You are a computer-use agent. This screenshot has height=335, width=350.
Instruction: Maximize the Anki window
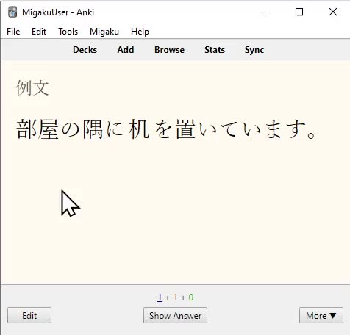[x=299, y=12]
